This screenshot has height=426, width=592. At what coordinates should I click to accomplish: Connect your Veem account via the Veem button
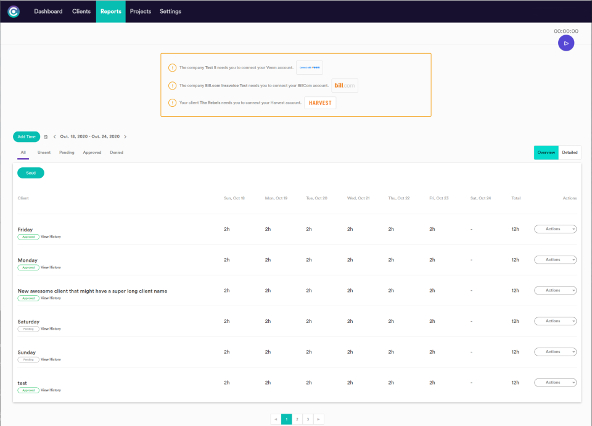click(x=309, y=67)
